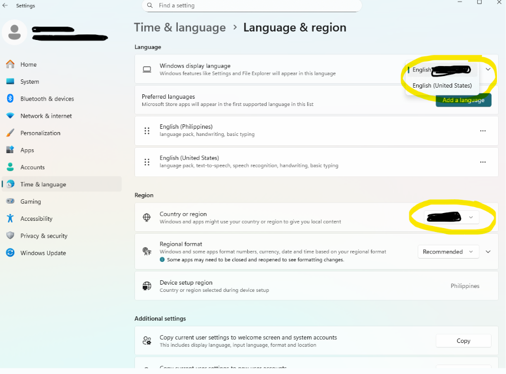Click the user profile avatar icon

[14, 32]
